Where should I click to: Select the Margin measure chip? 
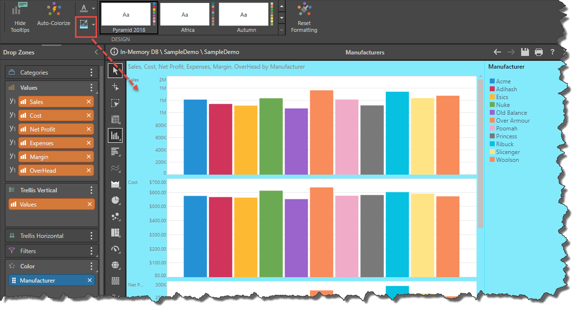click(x=55, y=157)
